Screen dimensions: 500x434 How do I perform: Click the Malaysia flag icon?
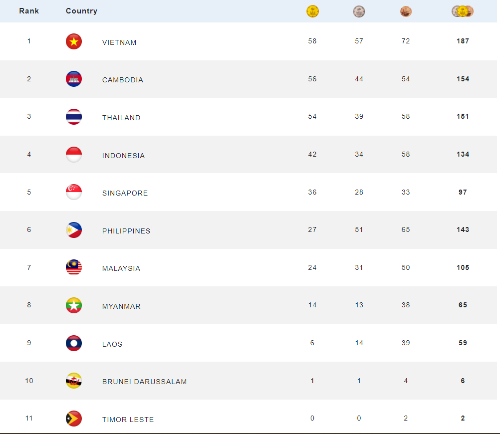point(74,267)
